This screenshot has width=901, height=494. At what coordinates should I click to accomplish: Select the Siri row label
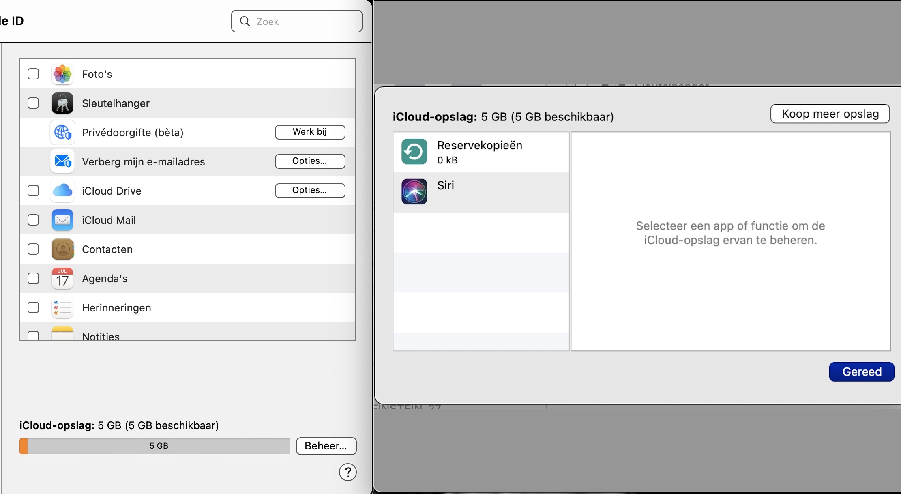pos(446,185)
